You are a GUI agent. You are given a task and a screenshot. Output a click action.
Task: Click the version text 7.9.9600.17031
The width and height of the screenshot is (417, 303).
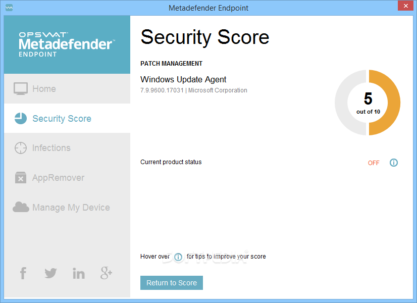click(162, 90)
